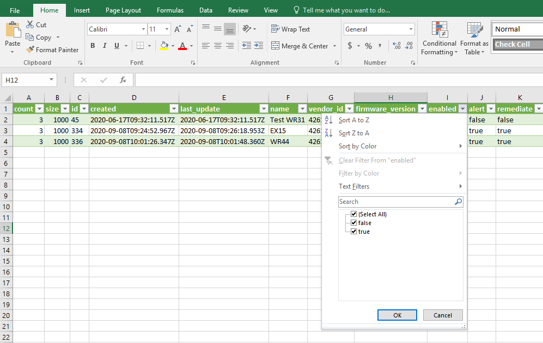The image size is (543, 343).
Task: Open the count column filter dropdown
Action: (39, 109)
